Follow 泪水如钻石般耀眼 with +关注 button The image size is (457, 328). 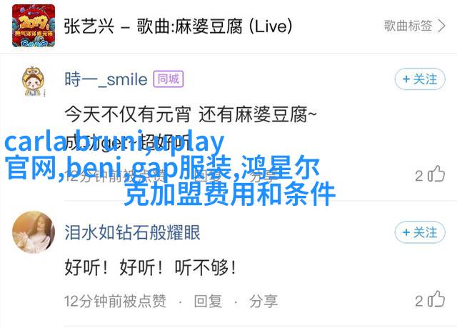[x=420, y=232]
